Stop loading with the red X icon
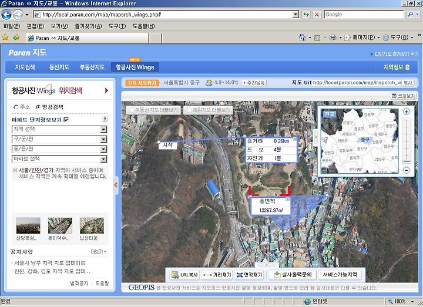This screenshot has height=307, width=423. click(317, 15)
